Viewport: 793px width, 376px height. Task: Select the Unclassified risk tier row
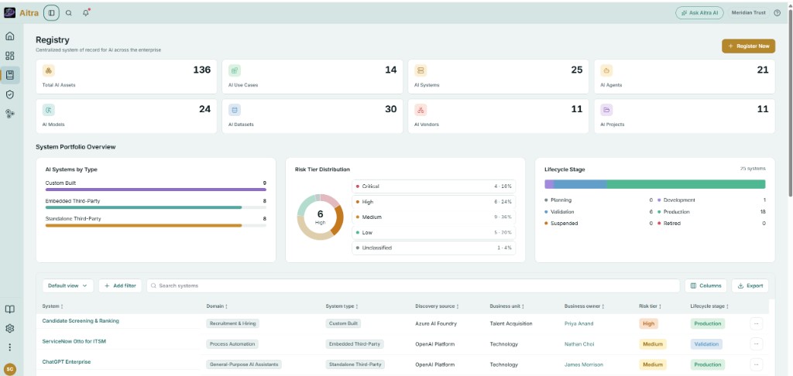pyautogui.click(x=434, y=248)
